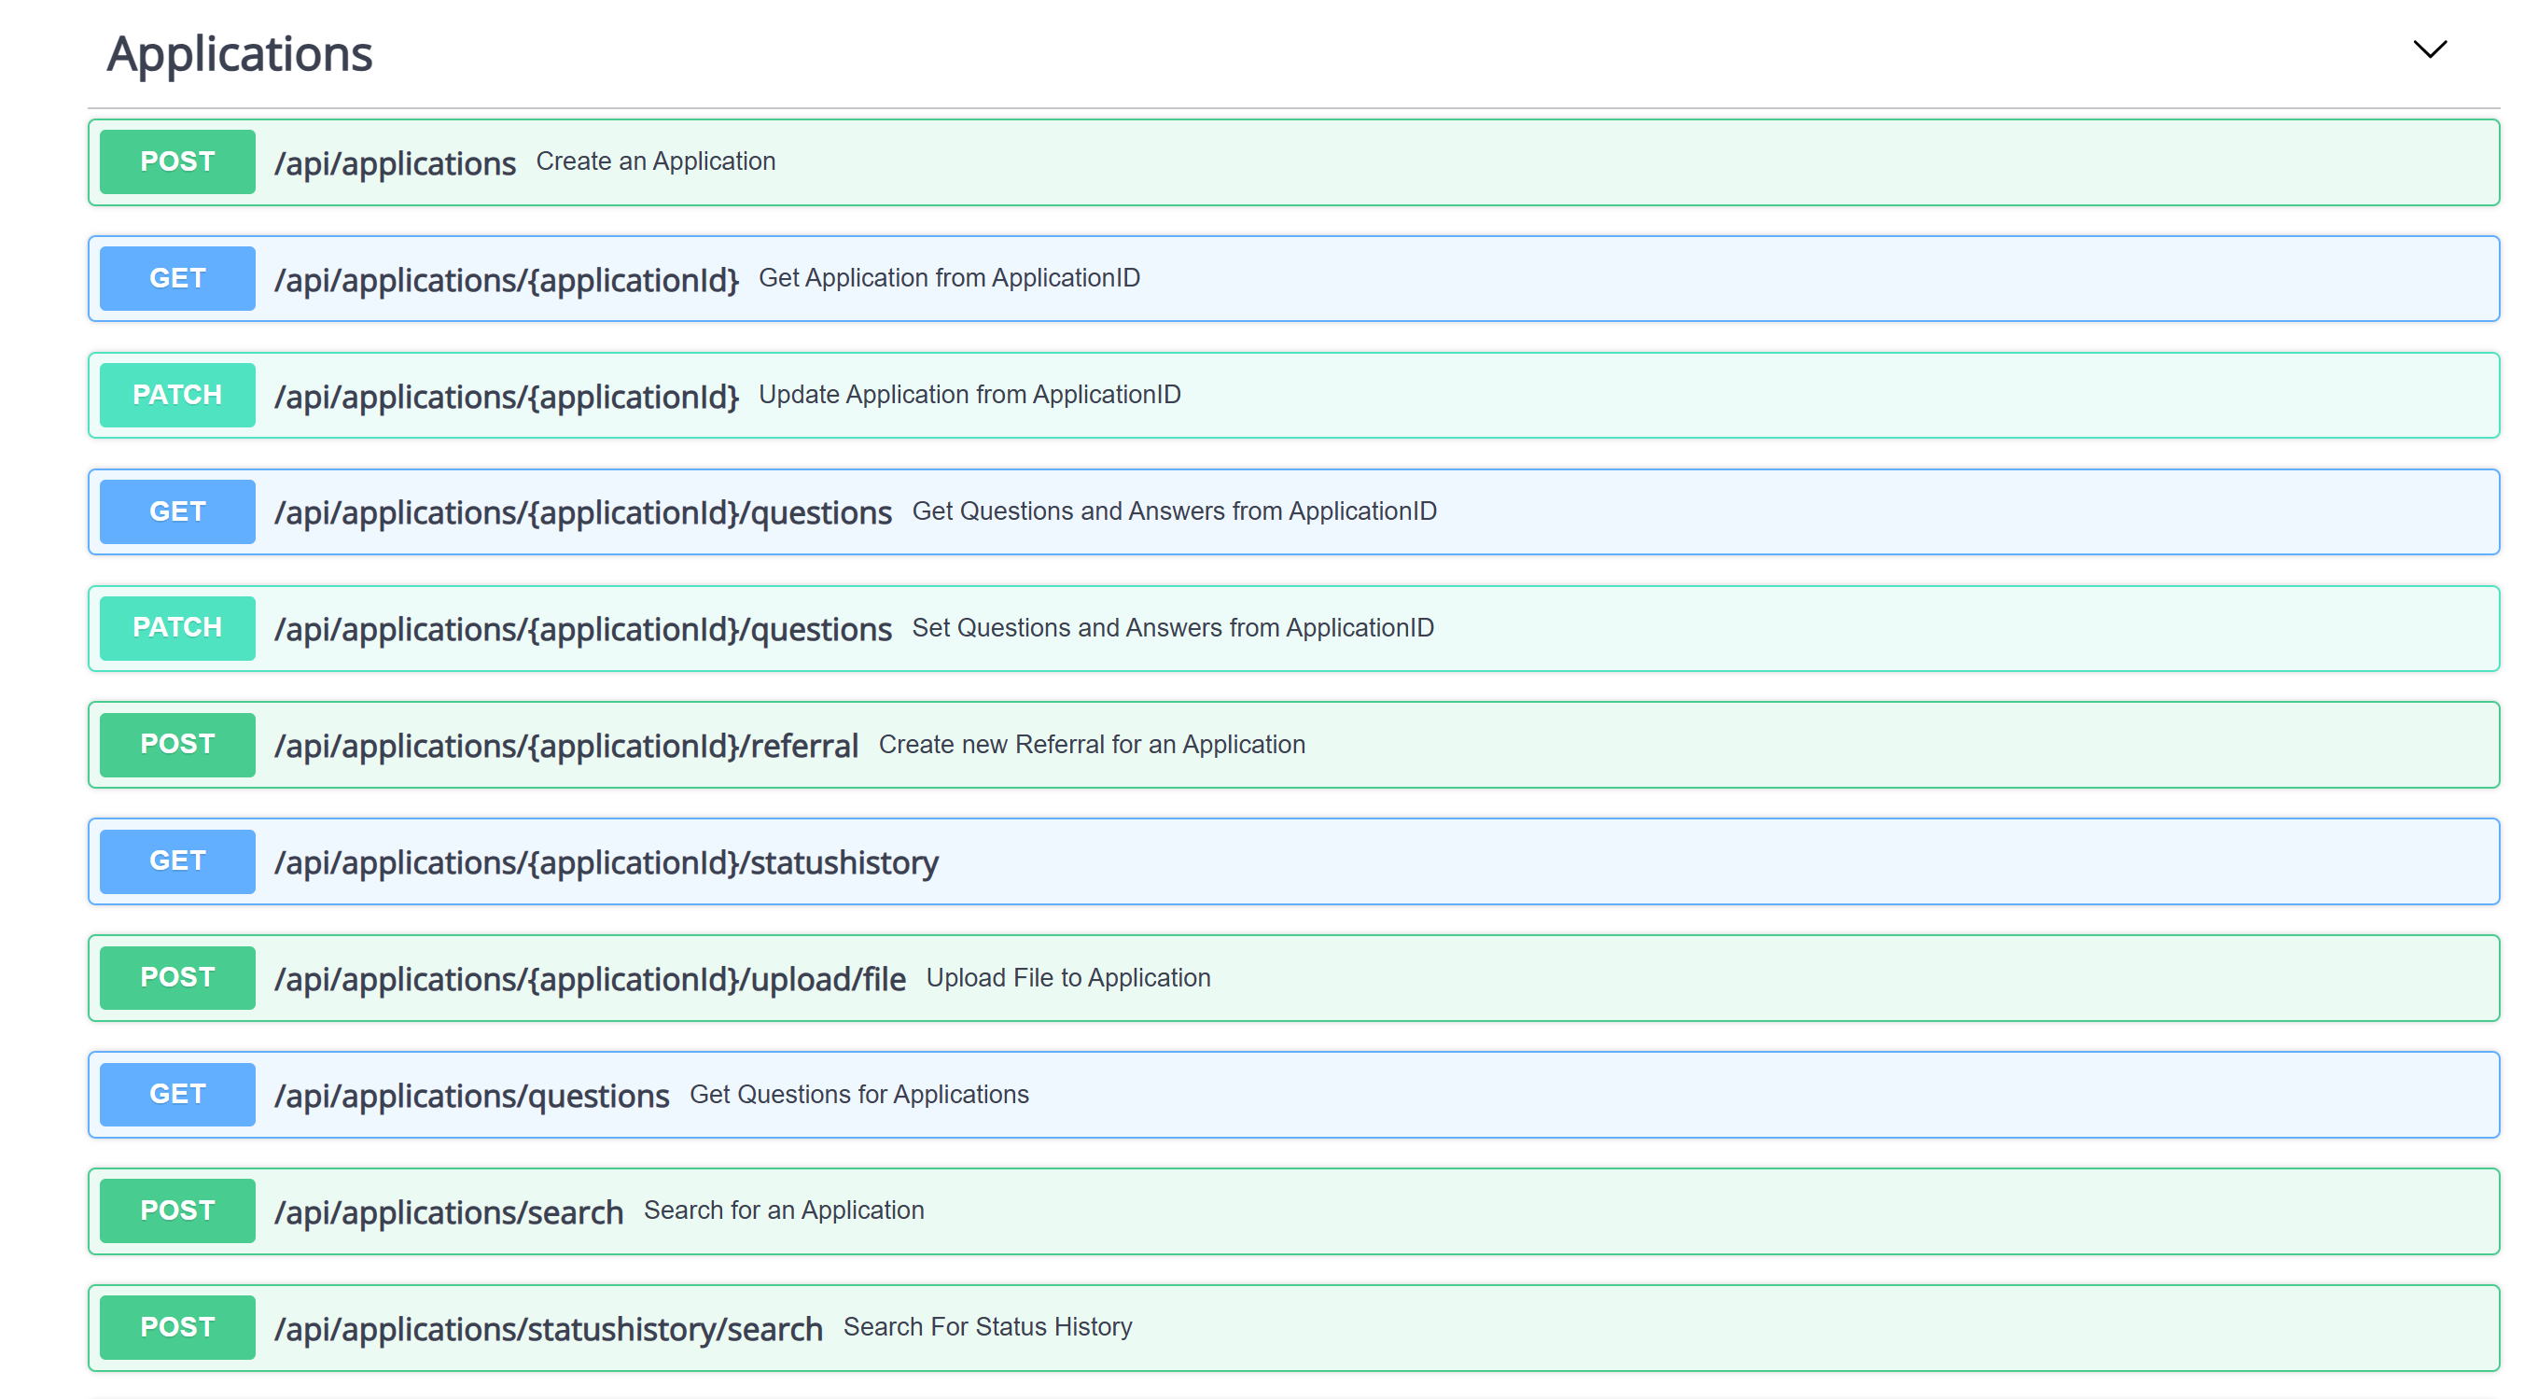2538x1399 pixels.
Task: Click the /api/applications/search path link
Action: (x=448, y=1211)
